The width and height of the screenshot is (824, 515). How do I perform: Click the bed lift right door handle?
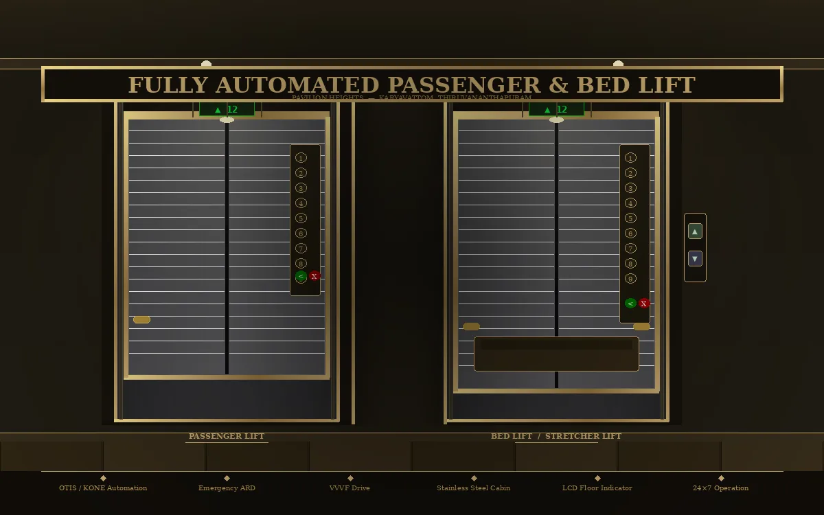point(641,327)
